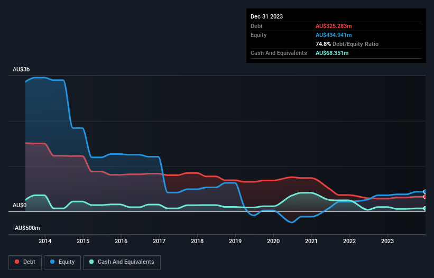Click the 2017 x-axis label
The image size is (434, 278).
pos(159,241)
